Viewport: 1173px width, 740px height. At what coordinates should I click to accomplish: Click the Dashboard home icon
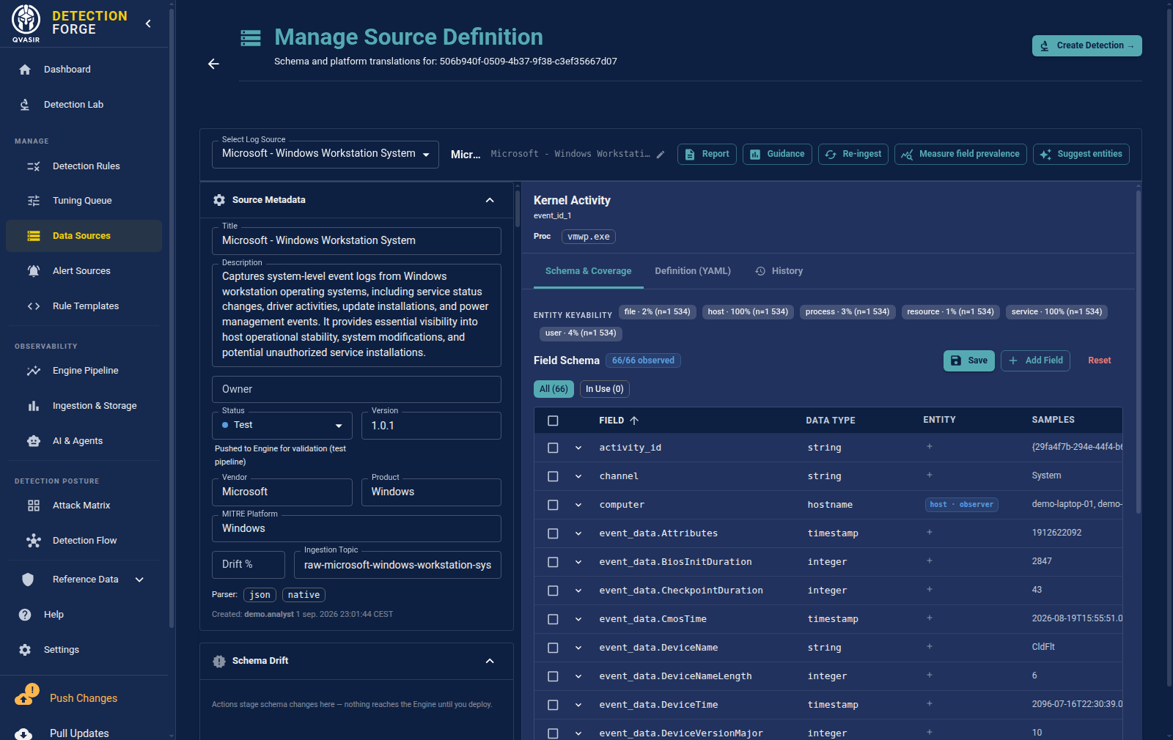click(25, 70)
